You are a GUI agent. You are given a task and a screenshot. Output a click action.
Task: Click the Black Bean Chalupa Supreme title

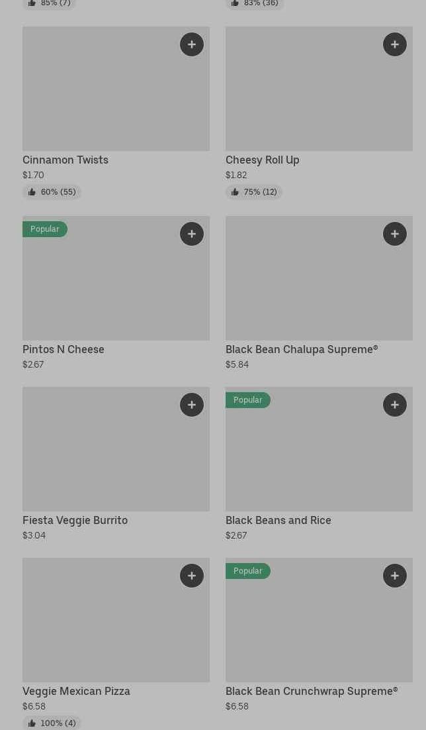[x=302, y=349]
